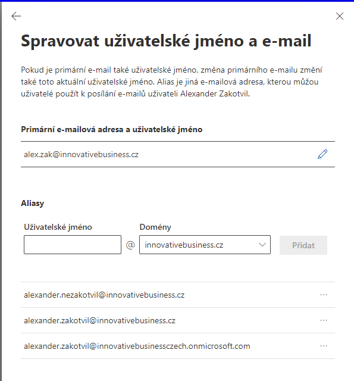Click the Přidat button
This screenshot has height=381, width=354.
click(x=303, y=245)
